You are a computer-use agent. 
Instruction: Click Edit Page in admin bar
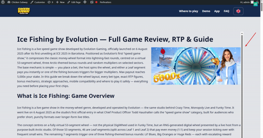point(74,2)
